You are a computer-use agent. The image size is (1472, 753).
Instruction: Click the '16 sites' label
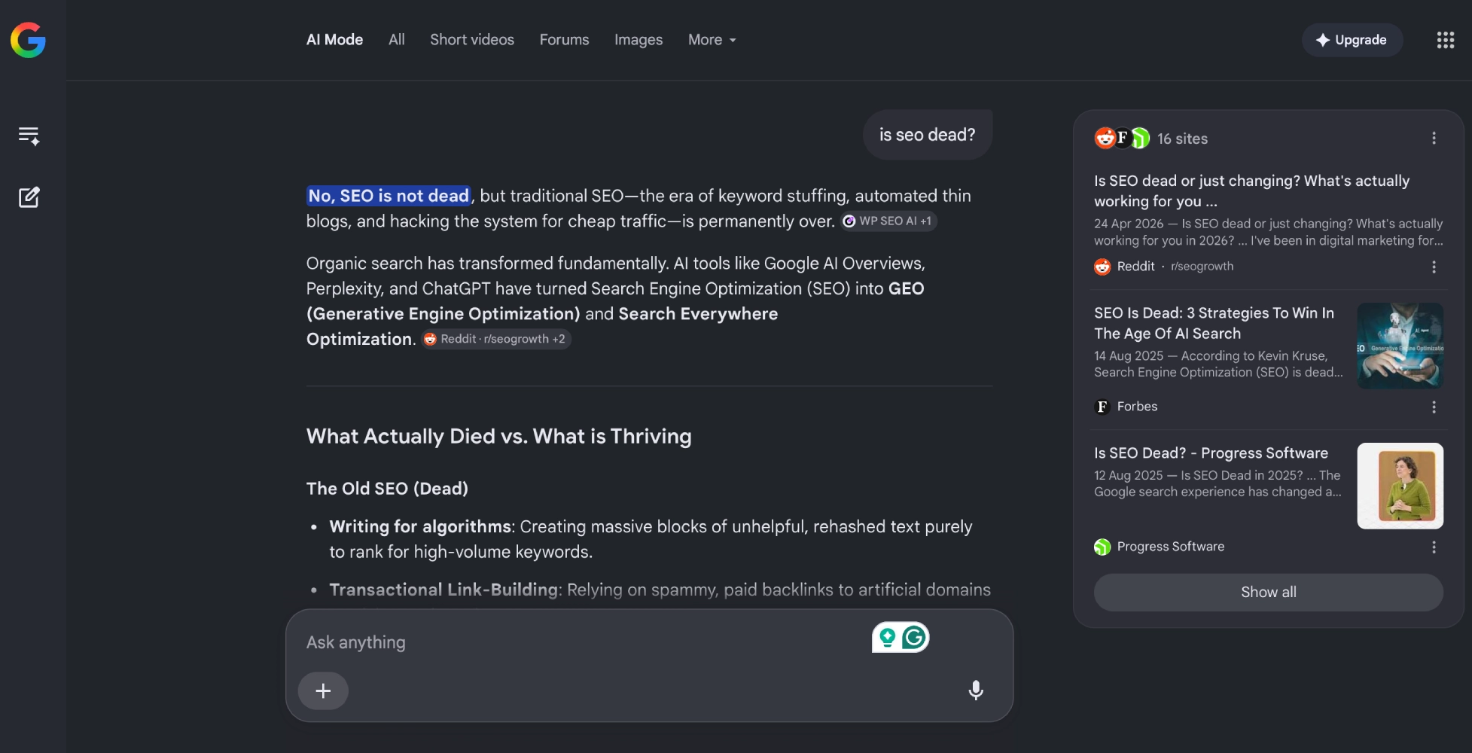[x=1182, y=139]
